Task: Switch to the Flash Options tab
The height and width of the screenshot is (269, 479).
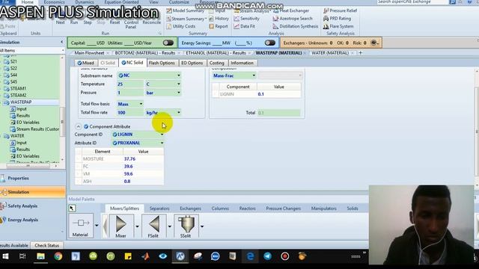Action: click(x=162, y=63)
